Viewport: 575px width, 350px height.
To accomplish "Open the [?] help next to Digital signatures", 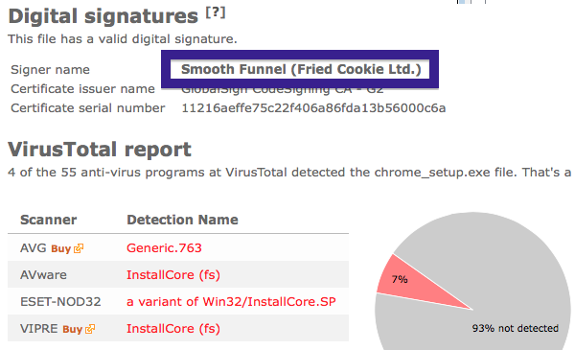I will pyautogui.click(x=216, y=12).
